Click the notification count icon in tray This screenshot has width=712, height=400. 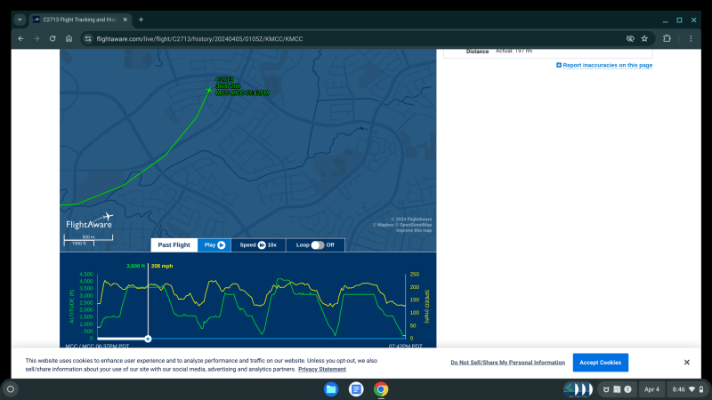tap(627, 389)
